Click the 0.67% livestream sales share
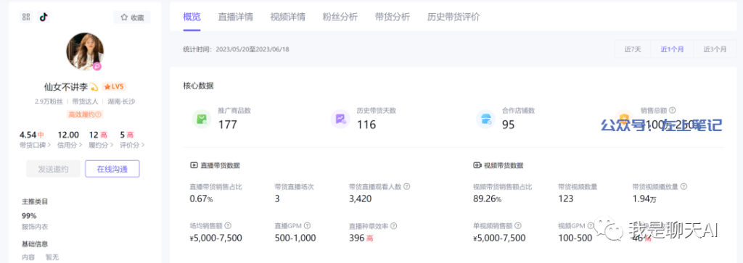743x263 pixels. pos(202,199)
